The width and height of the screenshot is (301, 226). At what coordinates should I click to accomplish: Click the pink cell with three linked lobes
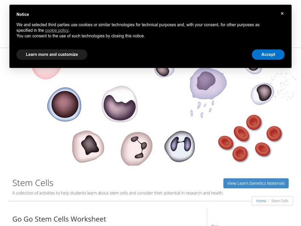[x=137, y=148]
